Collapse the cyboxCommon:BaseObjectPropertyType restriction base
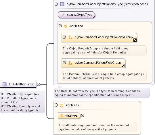 (x=56, y=4)
